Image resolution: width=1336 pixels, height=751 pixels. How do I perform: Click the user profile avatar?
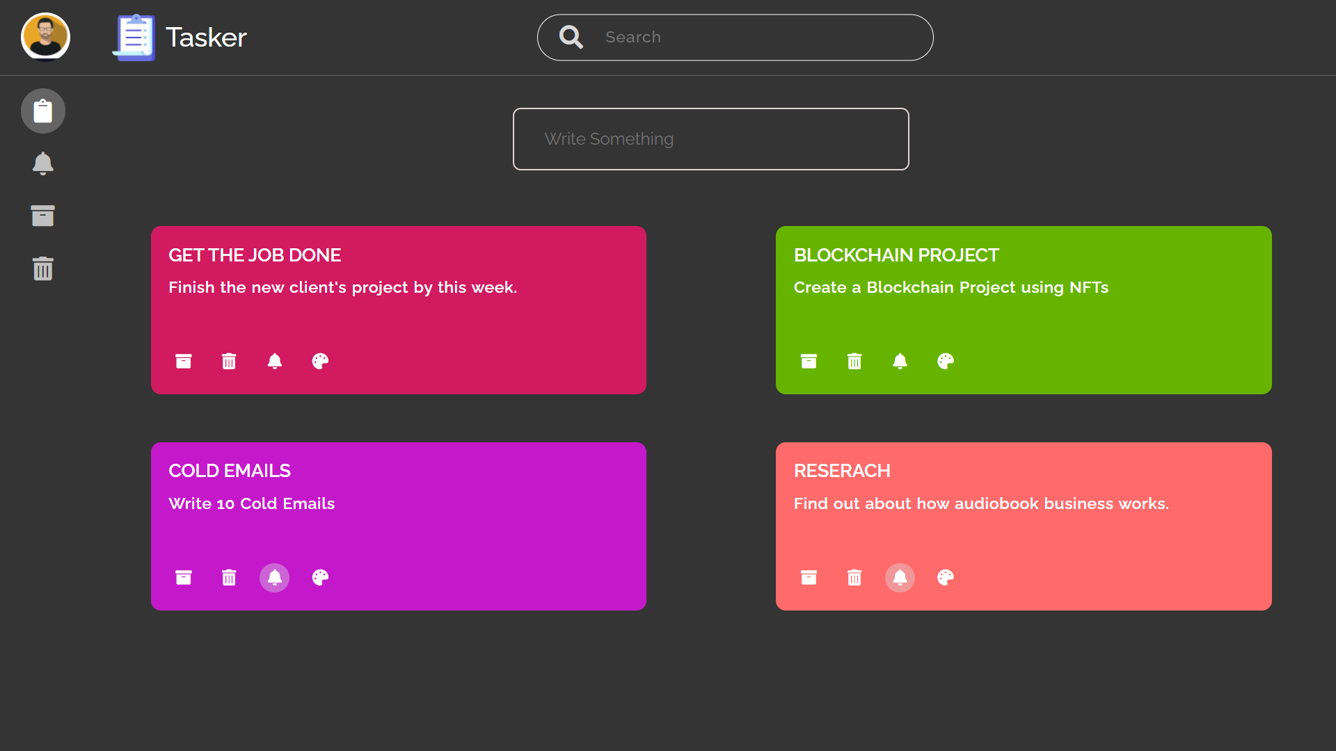pyautogui.click(x=45, y=37)
